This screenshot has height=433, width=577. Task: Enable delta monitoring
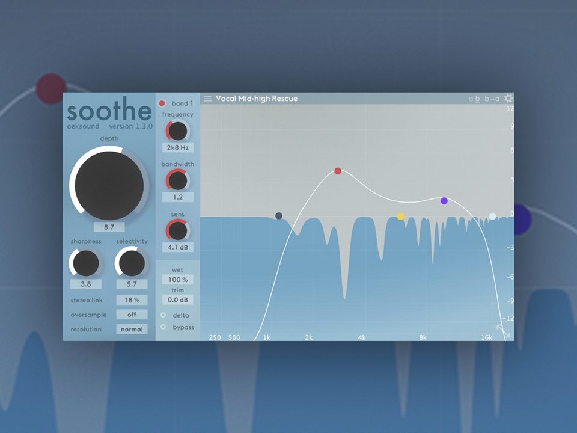pos(163,315)
